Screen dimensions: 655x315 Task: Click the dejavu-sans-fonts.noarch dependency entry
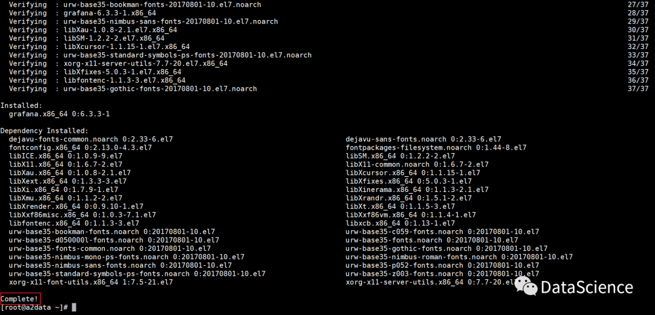[423, 139]
